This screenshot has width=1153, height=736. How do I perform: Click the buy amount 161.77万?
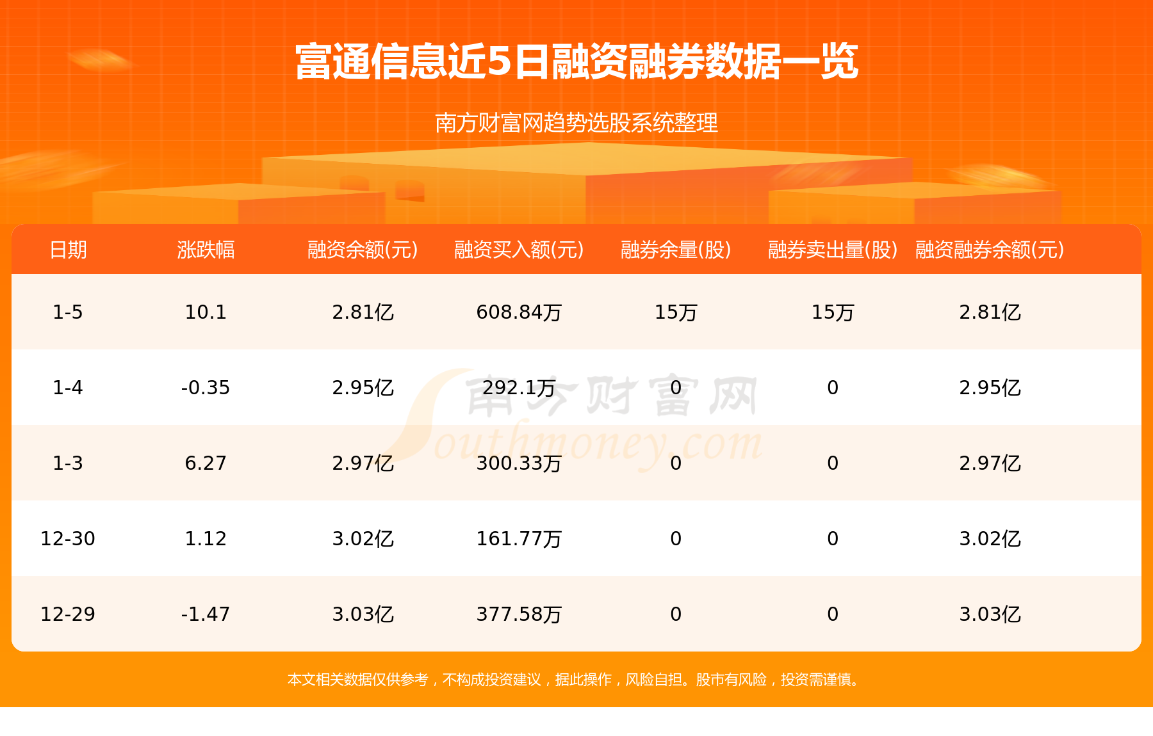click(x=519, y=539)
